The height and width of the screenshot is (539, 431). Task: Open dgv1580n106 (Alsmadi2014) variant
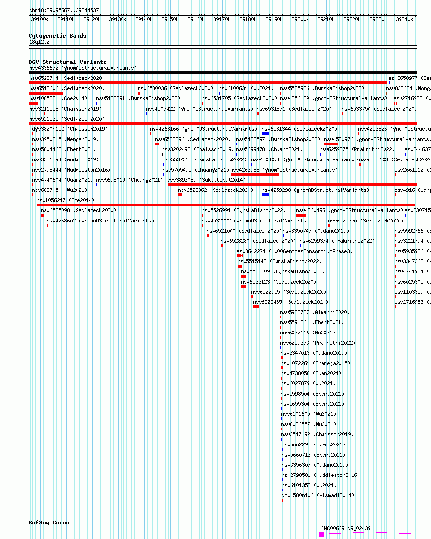tap(318, 496)
